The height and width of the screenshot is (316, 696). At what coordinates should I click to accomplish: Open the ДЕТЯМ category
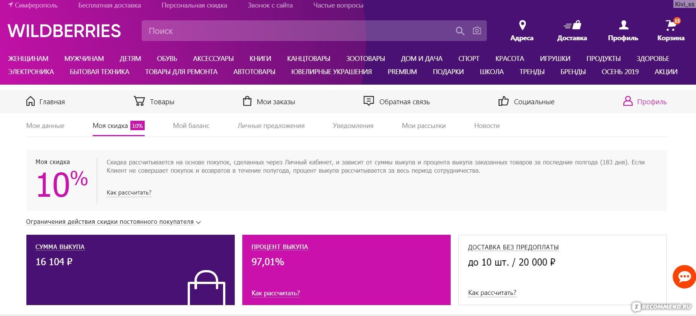click(x=130, y=59)
